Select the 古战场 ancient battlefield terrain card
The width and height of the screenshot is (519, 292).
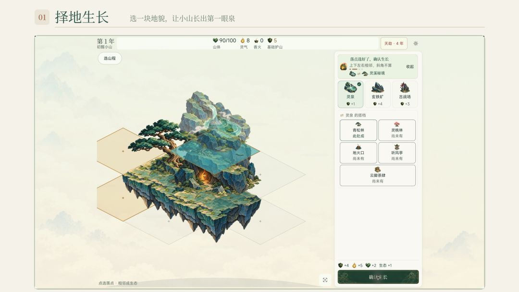coord(405,94)
